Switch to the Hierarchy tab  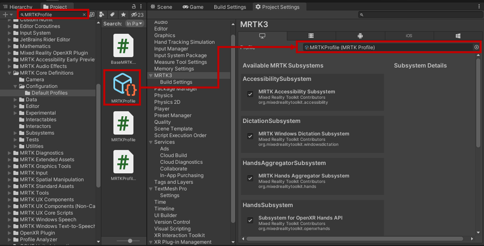point(18,7)
